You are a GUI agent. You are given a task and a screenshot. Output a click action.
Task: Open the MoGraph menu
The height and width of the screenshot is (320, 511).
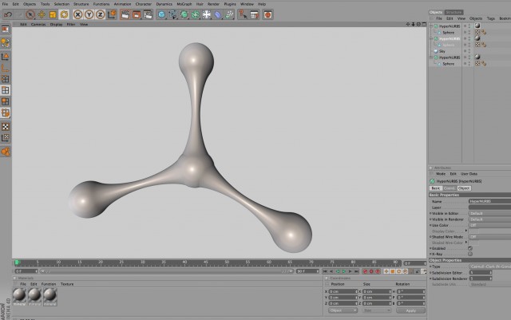(x=184, y=4)
